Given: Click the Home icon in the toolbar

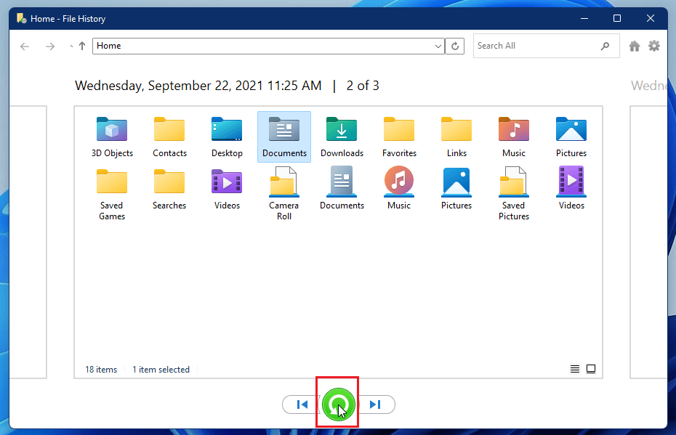Looking at the screenshot, I should click(x=634, y=46).
